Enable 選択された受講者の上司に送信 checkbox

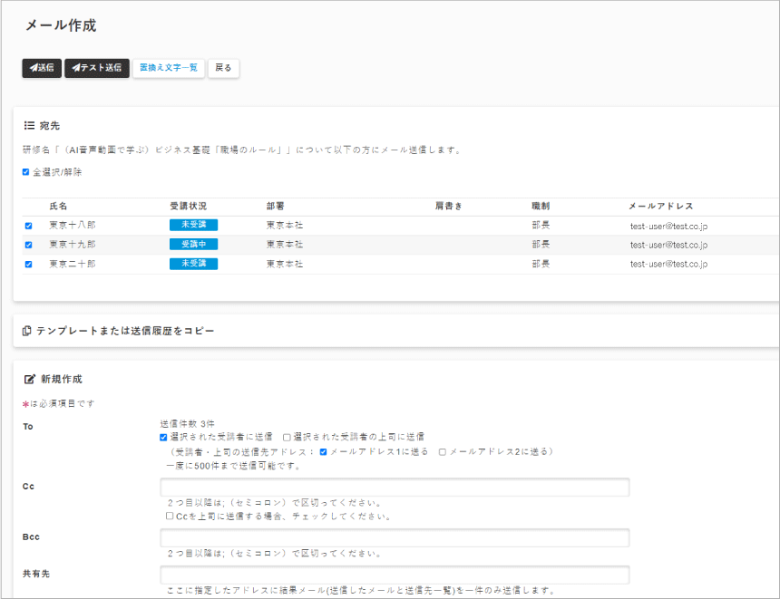(x=287, y=437)
